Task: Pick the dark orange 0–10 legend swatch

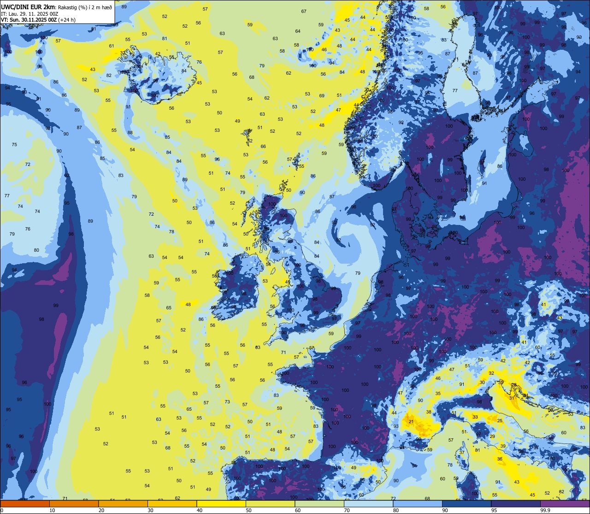Action: 25,503
